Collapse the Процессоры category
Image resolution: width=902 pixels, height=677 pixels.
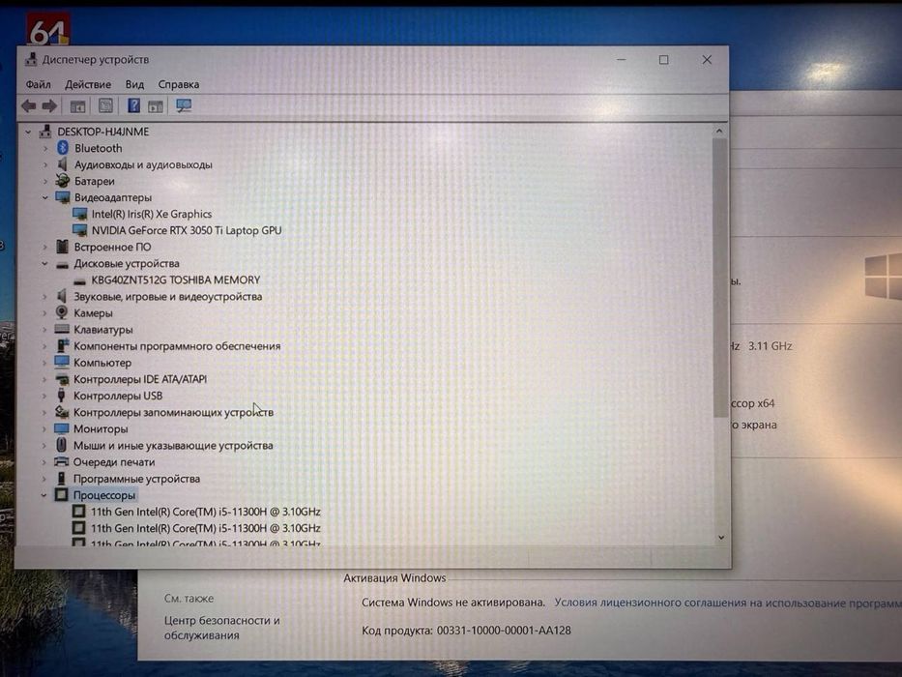[44, 495]
